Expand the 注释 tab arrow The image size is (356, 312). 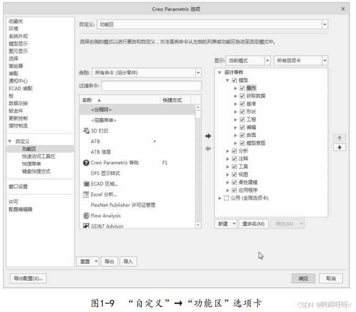coord(227,159)
